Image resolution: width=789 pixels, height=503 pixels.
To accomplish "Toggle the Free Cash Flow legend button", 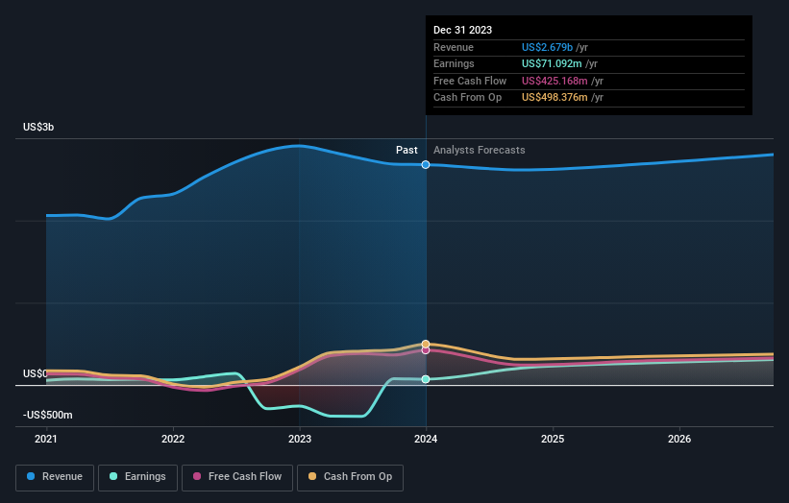I will (x=237, y=477).
